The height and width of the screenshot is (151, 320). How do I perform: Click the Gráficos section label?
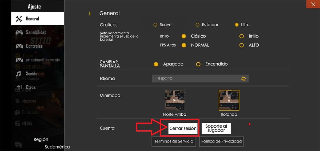(109, 25)
